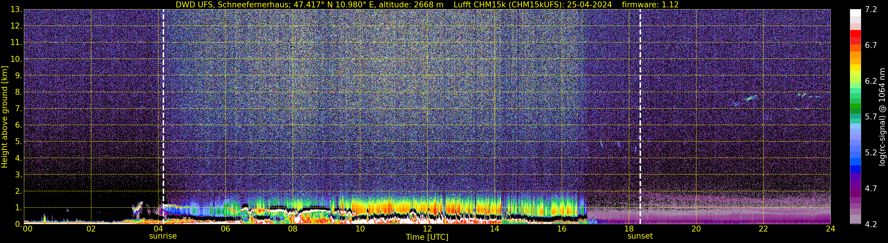Click the '12' time axis tick label
This screenshot has height=243, width=888.
pos(427,229)
